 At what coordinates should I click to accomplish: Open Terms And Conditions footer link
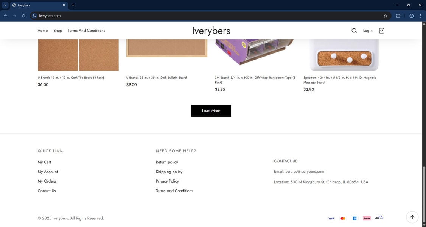tap(174, 191)
